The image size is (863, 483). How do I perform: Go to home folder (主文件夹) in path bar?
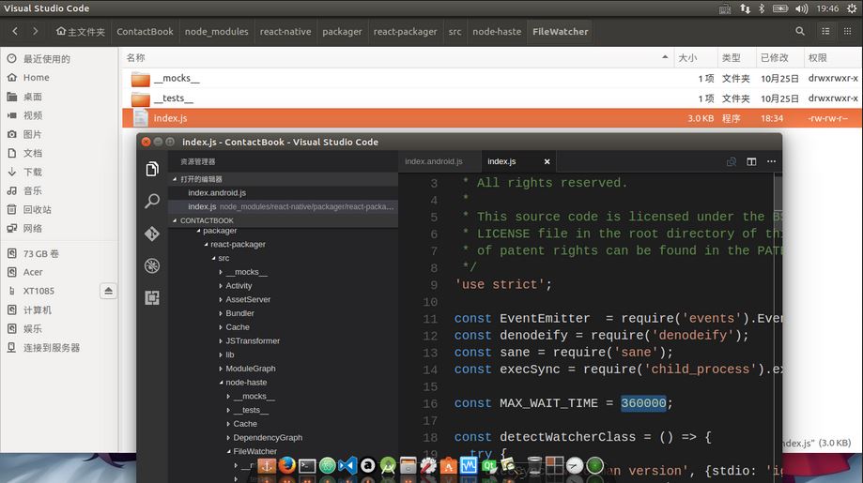click(81, 31)
